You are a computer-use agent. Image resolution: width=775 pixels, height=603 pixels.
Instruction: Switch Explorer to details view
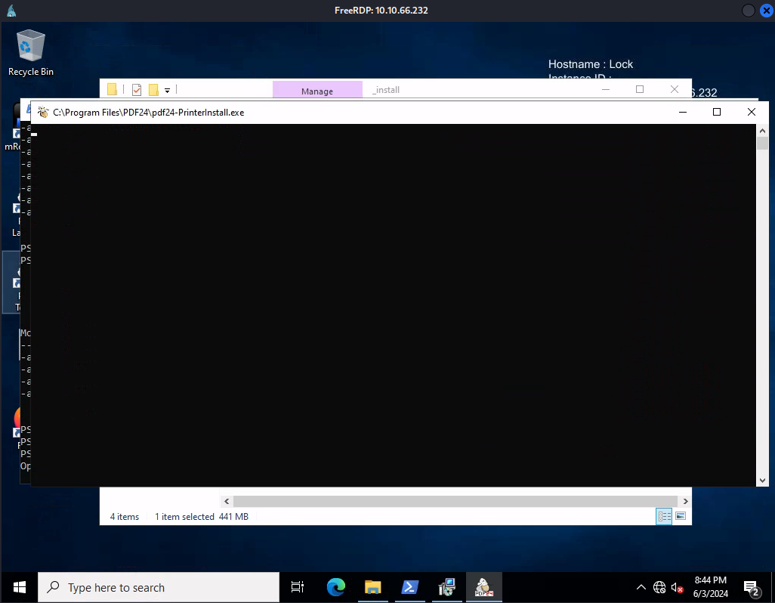tap(665, 516)
